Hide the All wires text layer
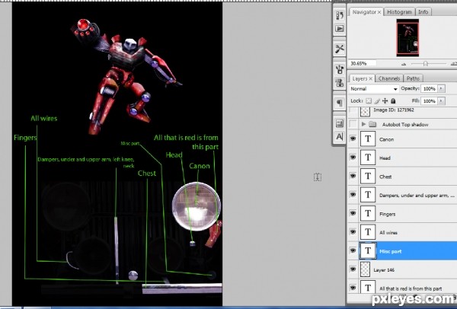Screen dimensions: 457x309 (x=353, y=232)
